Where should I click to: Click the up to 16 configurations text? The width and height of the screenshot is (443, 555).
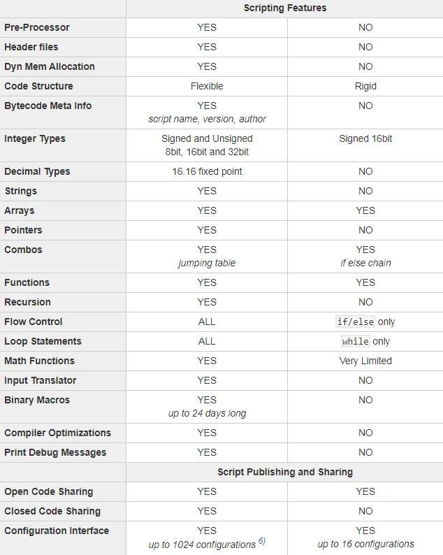pos(365,544)
